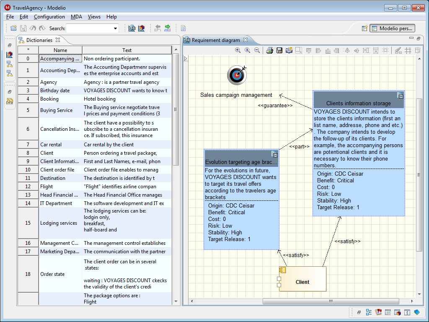
Task: Toggle snap to grid in diagram toolbar
Action: (x=408, y=50)
